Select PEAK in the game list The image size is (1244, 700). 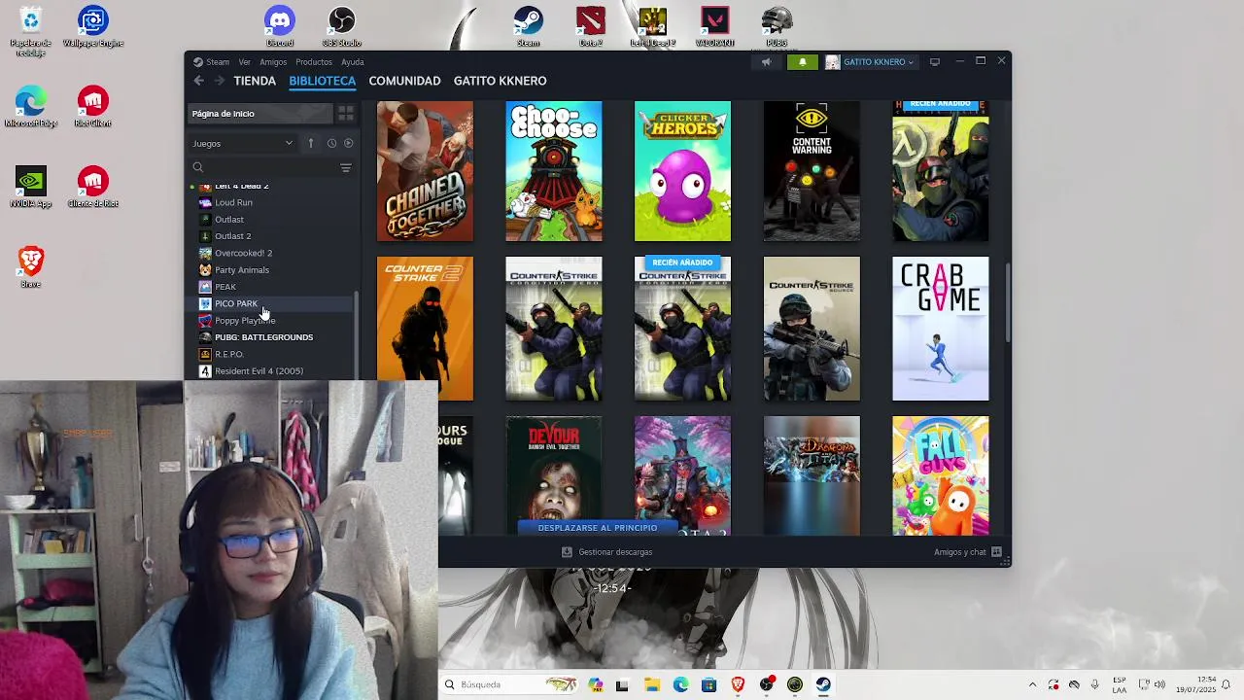point(270,287)
